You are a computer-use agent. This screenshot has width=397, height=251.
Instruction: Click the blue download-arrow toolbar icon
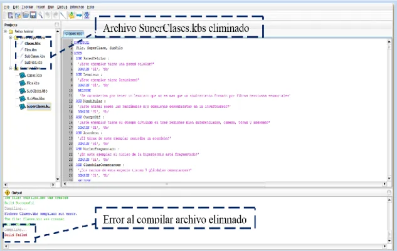pos(87,15)
